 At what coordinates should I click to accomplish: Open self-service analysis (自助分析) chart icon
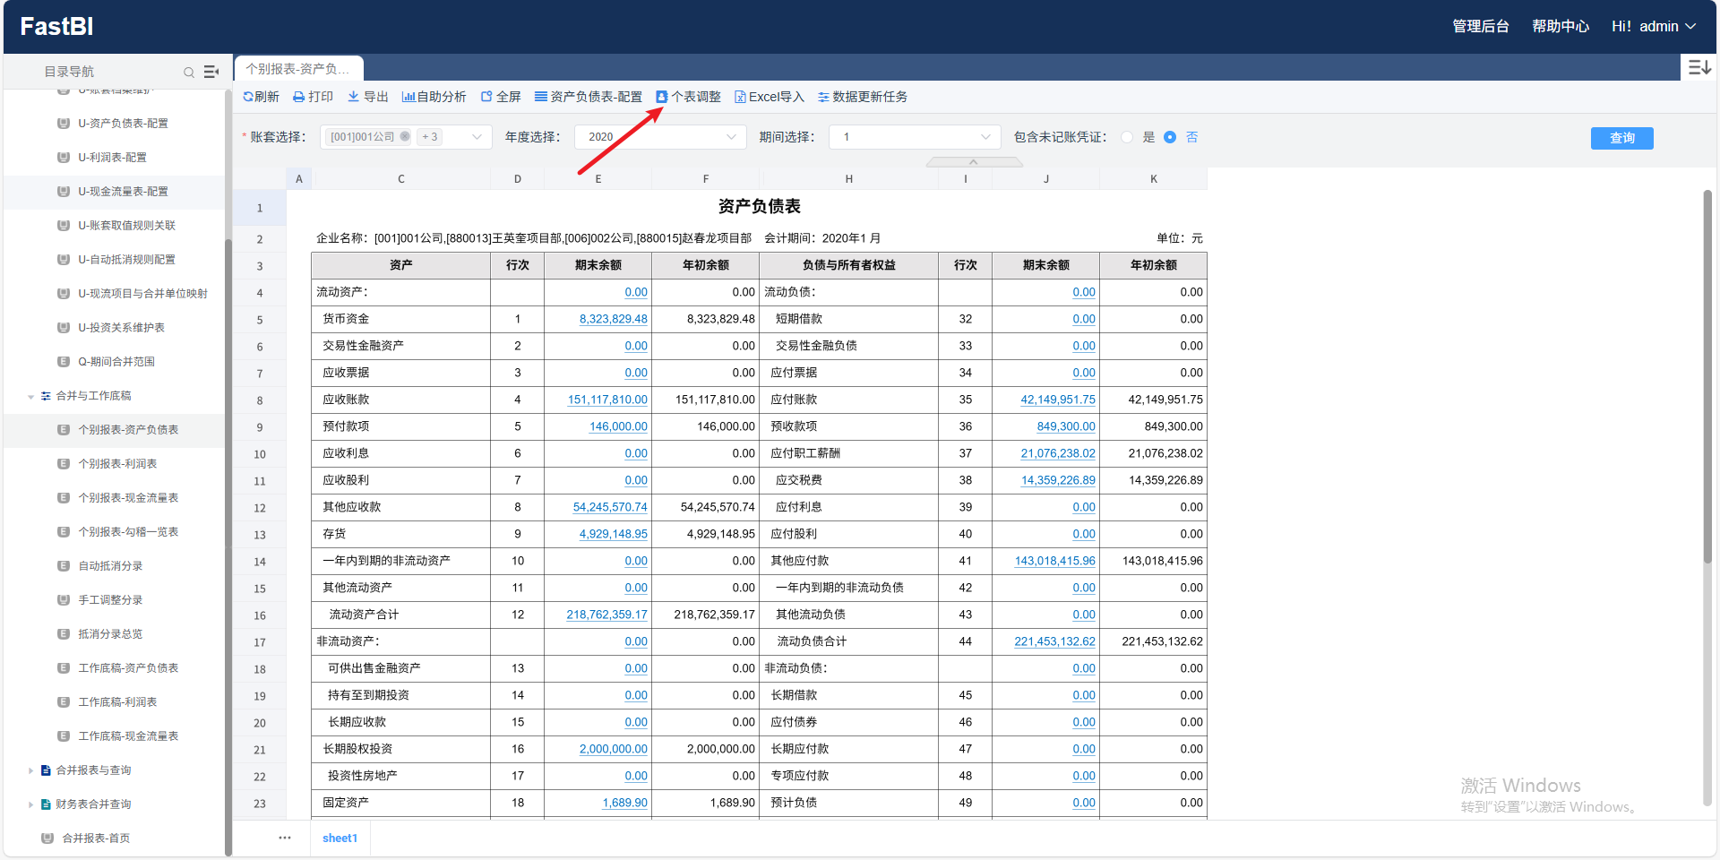pos(408,97)
